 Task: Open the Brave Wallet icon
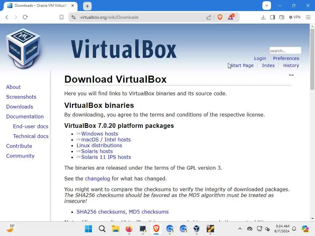282,17
